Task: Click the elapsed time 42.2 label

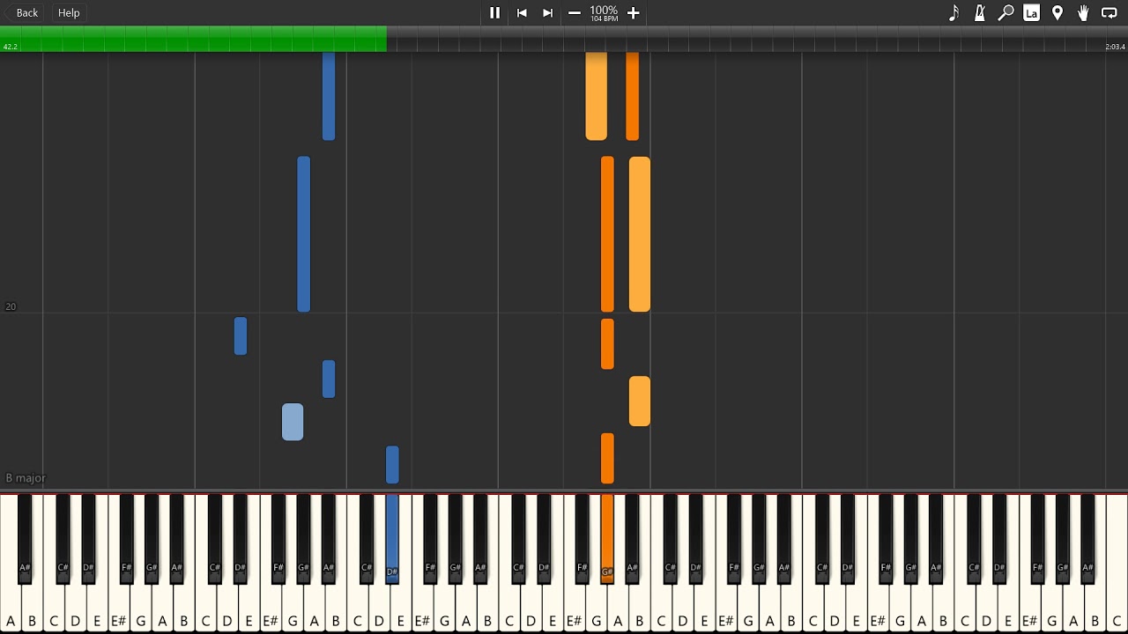Action: pyautogui.click(x=11, y=47)
